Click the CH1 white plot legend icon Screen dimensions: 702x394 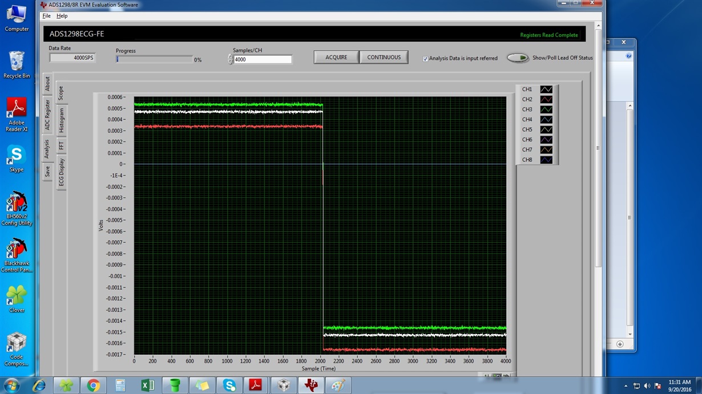tap(546, 90)
